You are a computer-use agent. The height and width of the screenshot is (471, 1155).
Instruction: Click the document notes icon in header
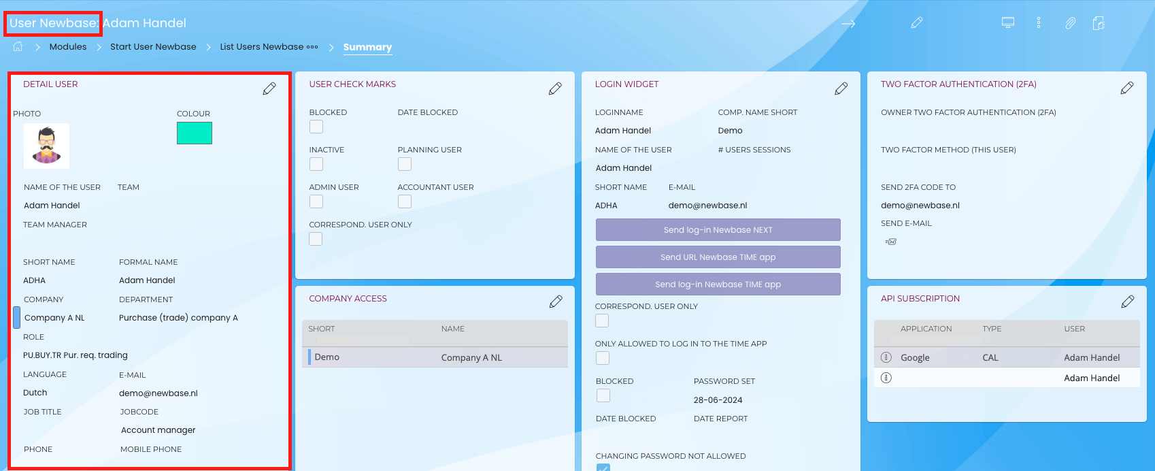pos(1099,23)
